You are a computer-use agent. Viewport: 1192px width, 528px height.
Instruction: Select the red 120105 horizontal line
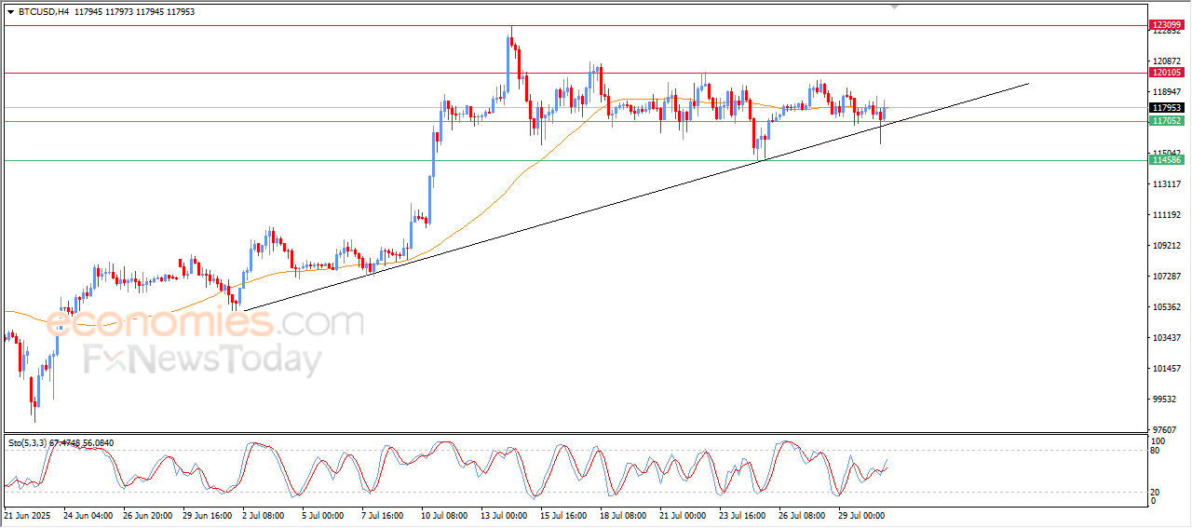pos(575,73)
